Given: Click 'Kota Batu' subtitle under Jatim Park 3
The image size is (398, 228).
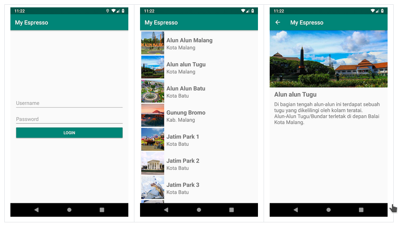Looking at the screenshot, I should pyautogui.click(x=178, y=192).
